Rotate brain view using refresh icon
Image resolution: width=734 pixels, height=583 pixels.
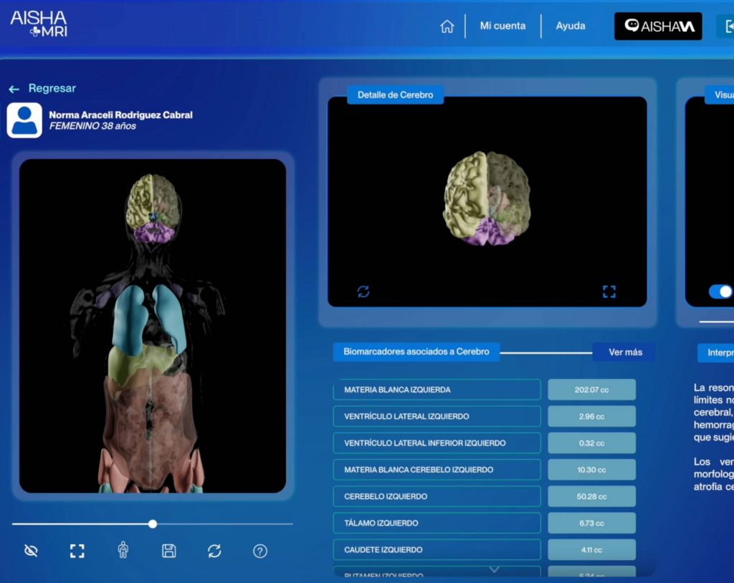point(363,291)
